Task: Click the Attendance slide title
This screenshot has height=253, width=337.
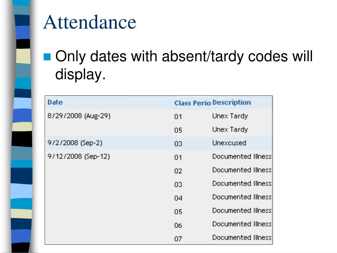Action: [90, 22]
